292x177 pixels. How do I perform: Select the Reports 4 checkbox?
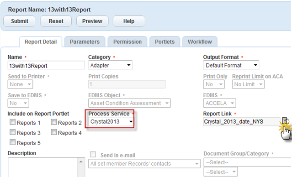point(53,132)
